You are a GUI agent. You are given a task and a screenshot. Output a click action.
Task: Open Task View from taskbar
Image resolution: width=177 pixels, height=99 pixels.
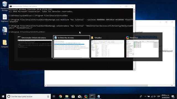[54, 97]
